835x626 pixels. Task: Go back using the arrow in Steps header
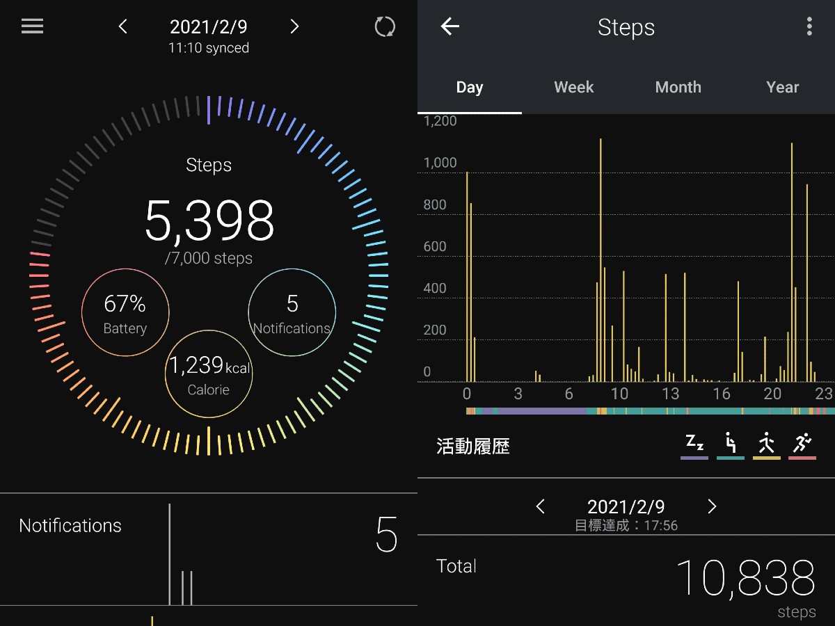coord(450,27)
